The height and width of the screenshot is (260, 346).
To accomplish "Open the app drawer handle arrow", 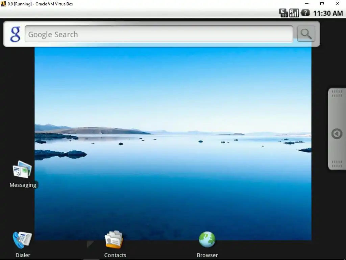I will [x=337, y=134].
